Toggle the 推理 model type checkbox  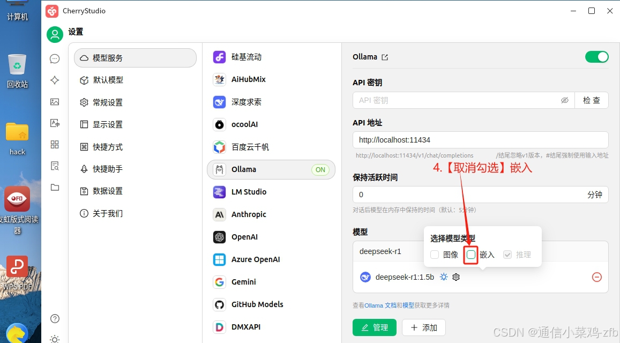point(507,255)
